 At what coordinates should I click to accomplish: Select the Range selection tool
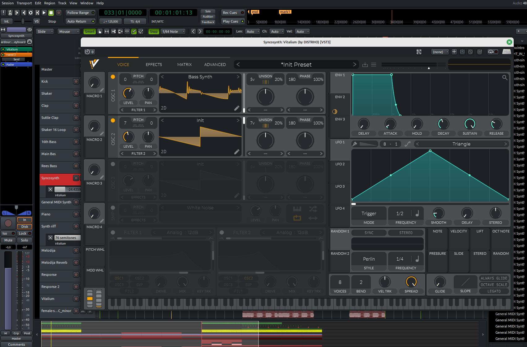click(106, 31)
